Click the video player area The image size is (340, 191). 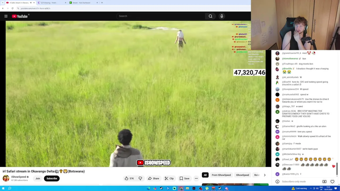(x=135, y=94)
